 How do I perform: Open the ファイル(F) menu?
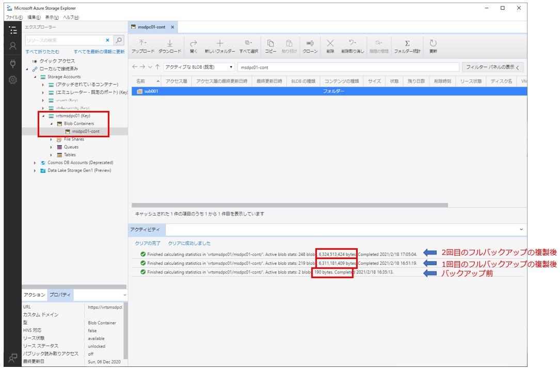(14, 17)
